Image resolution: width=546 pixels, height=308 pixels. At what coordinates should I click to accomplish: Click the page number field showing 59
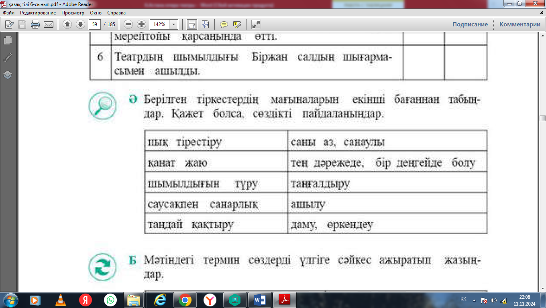(95, 24)
